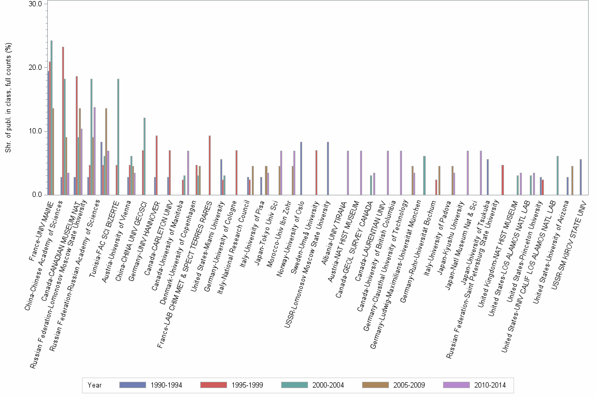This screenshot has height=397, width=596.
Task: Click the USSR-SM KIROV STATE UNIV blue bar
Action: click(x=581, y=179)
